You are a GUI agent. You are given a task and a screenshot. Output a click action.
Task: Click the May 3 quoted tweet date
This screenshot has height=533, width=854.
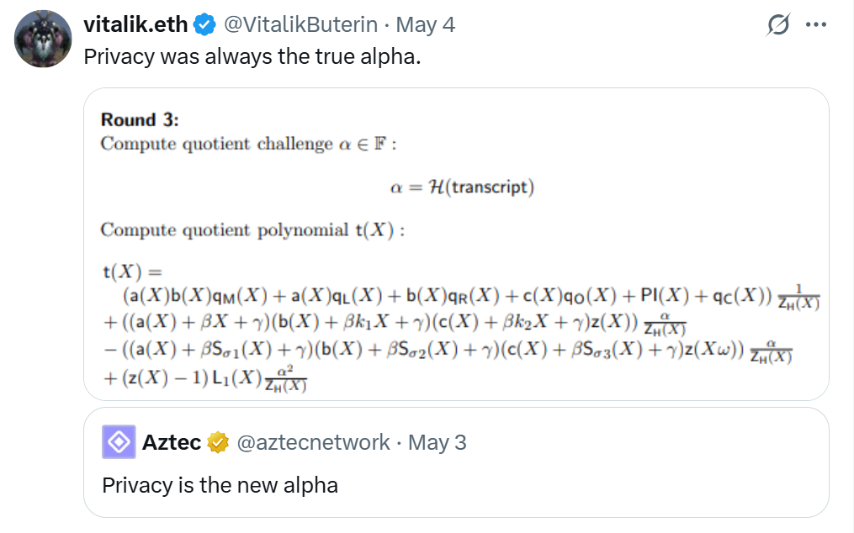click(437, 442)
